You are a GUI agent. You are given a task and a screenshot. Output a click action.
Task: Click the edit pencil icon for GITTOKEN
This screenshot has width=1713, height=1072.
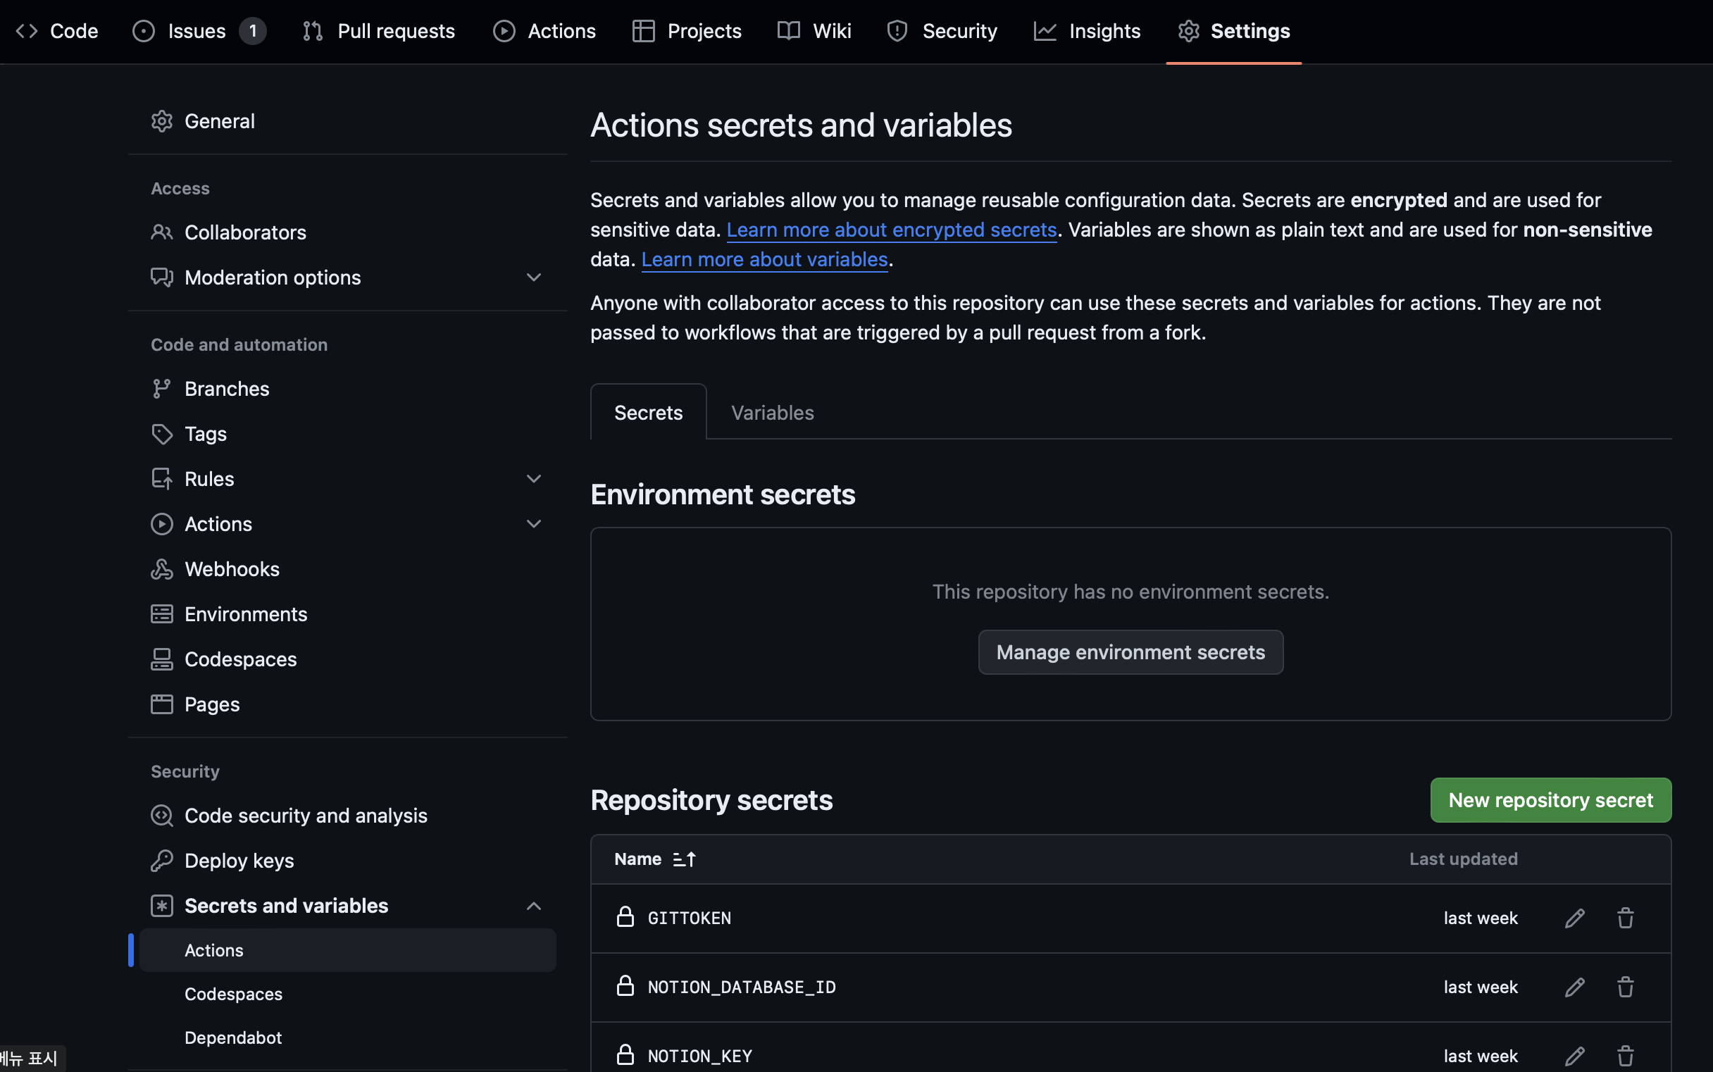pyautogui.click(x=1574, y=918)
